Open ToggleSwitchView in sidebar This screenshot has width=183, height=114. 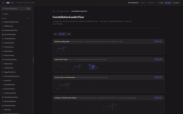pyautogui.click(x=16, y=72)
